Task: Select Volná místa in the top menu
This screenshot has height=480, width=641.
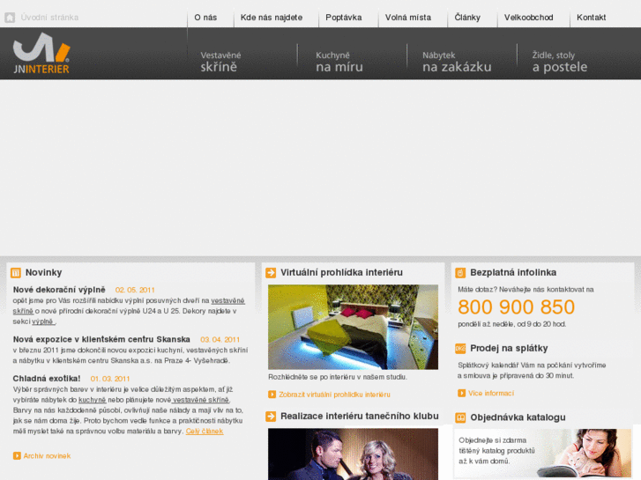Action: pos(408,18)
